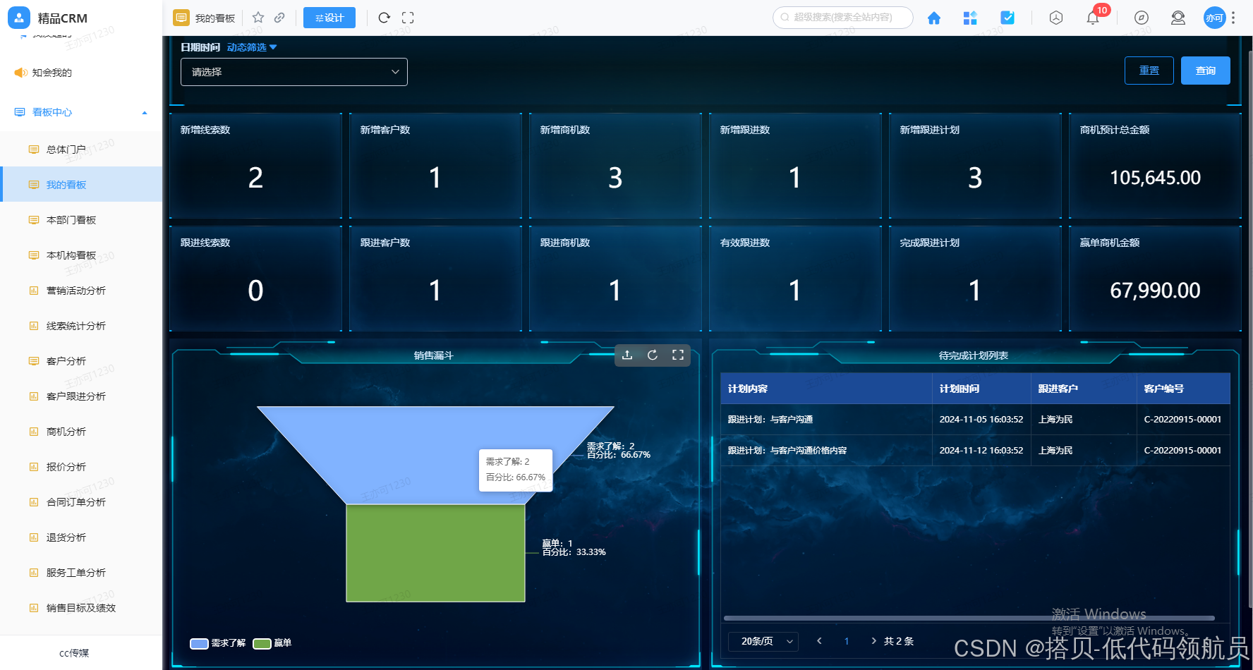The height and width of the screenshot is (670, 1253).
Task: Open 商机分析 in the sidebar
Action: click(x=81, y=432)
